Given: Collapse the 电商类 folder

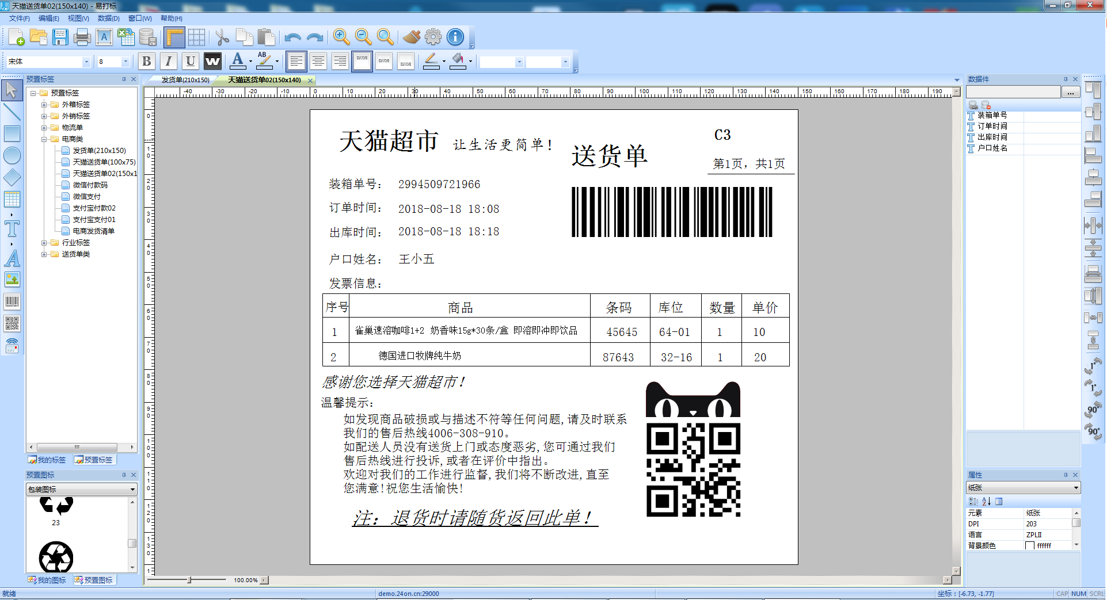Looking at the screenshot, I should tap(44, 139).
